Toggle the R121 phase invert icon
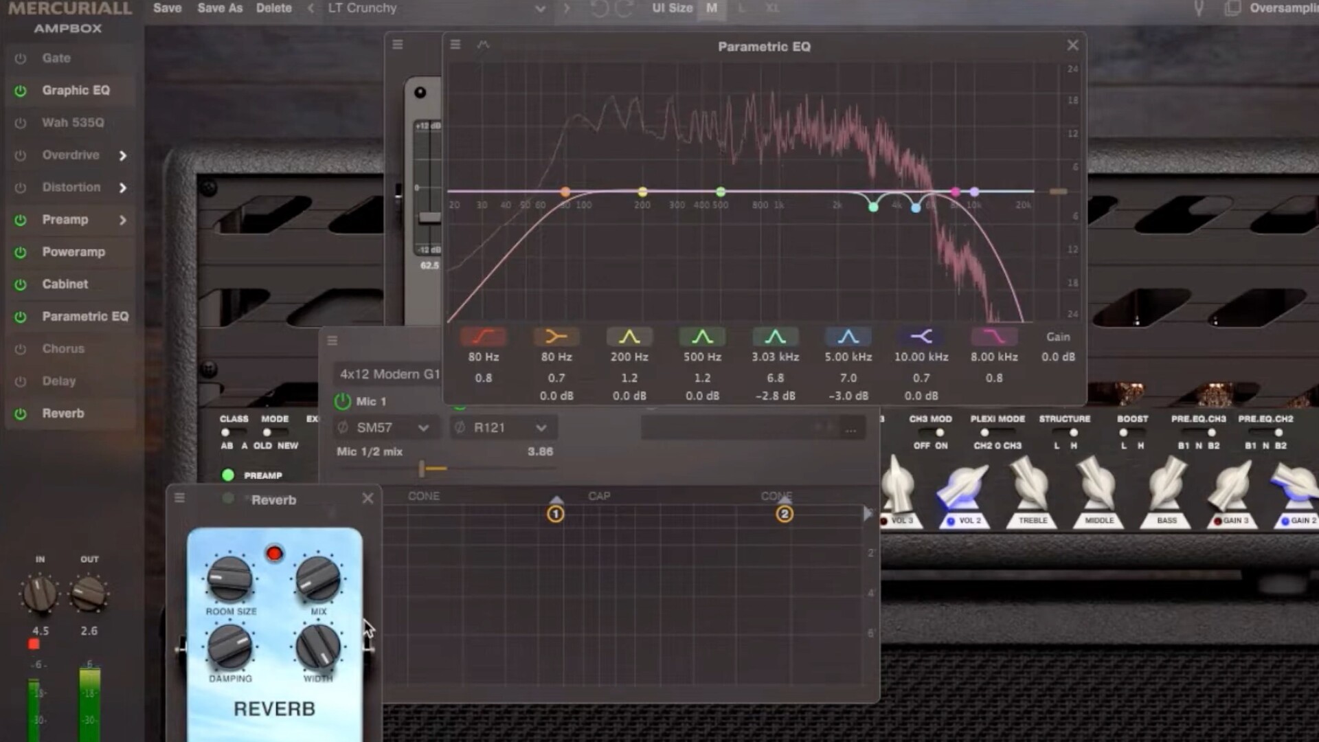Viewport: 1319px width, 742px height. (x=460, y=427)
